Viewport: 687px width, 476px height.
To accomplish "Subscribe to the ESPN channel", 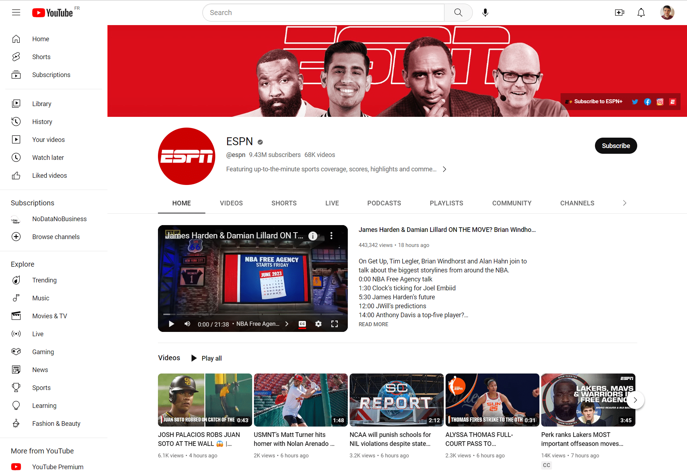I will [x=616, y=146].
